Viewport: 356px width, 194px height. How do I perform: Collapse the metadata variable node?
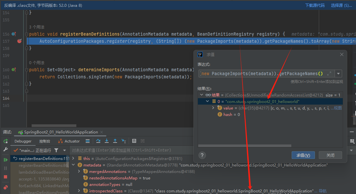coord(73,165)
